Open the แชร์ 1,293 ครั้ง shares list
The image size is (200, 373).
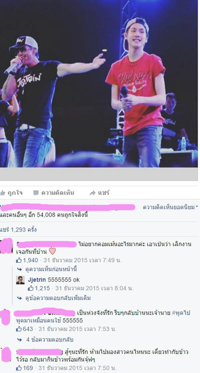click(18, 230)
